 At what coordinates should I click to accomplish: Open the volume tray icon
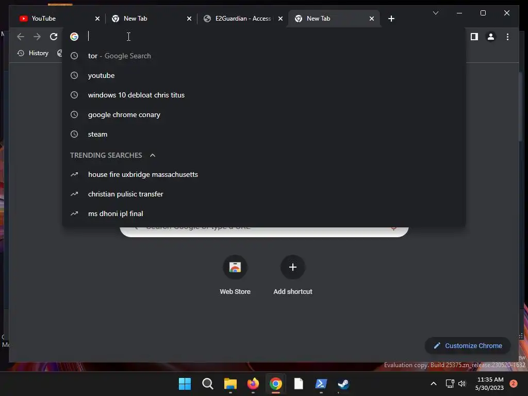462,384
